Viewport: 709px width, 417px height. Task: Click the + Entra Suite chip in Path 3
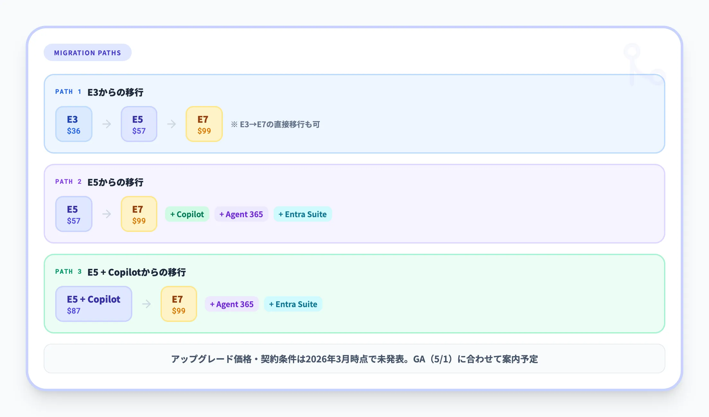pyautogui.click(x=293, y=304)
